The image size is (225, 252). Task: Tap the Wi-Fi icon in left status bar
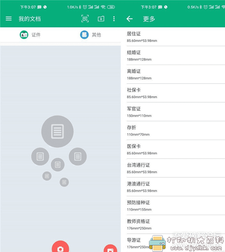point(103,7)
